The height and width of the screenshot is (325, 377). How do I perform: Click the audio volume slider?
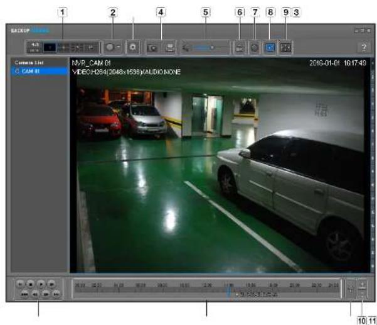pyautogui.click(x=210, y=48)
